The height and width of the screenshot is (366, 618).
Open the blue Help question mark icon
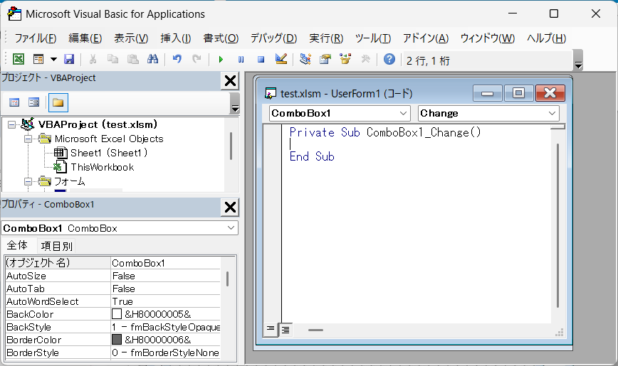pos(389,60)
